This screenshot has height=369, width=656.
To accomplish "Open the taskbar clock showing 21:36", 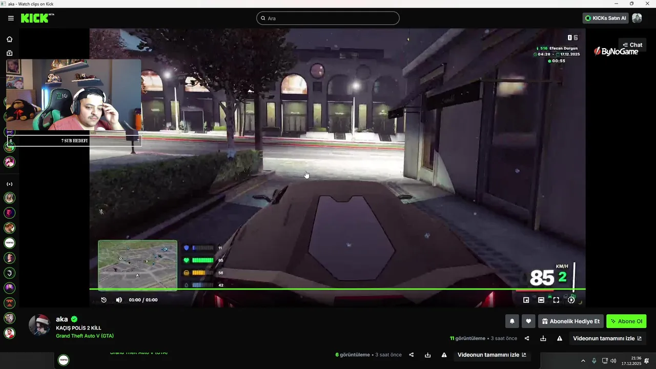I will coord(631,361).
